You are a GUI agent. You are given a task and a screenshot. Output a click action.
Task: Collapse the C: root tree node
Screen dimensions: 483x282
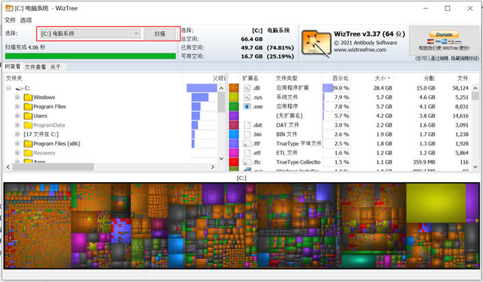[9, 88]
